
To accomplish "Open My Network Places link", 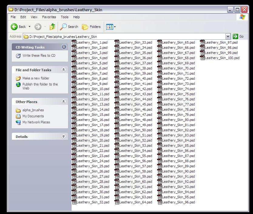I will [36, 122].
